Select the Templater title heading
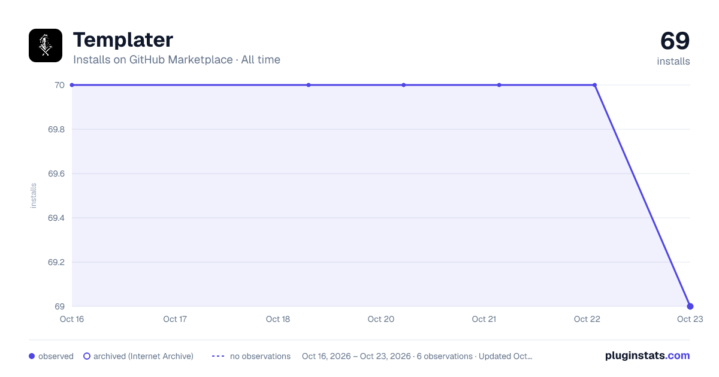Image resolution: width=719 pixels, height=377 pixels. point(123,39)
